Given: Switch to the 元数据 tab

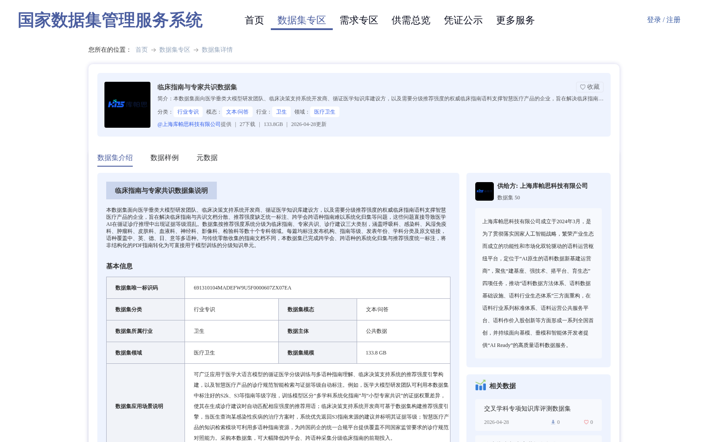Looking at the screenshot, I should 207,158.
